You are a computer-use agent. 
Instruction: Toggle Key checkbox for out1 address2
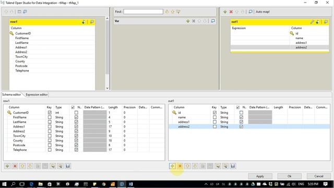pos(214,126)
